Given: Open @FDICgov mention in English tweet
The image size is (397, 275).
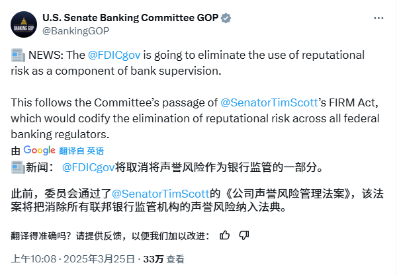Looking at the screenshot, I should coord(118,56).
